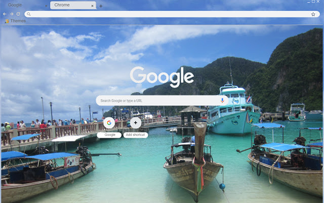This screenshot has height=203, width=324.
Task: Close the browser window
Action: coord(318,2)
